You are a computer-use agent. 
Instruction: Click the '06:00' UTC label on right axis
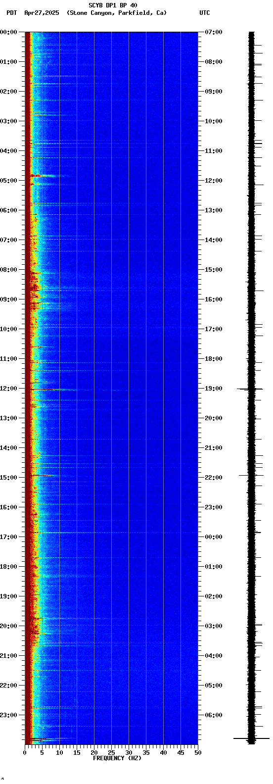[x=214, y=715]
